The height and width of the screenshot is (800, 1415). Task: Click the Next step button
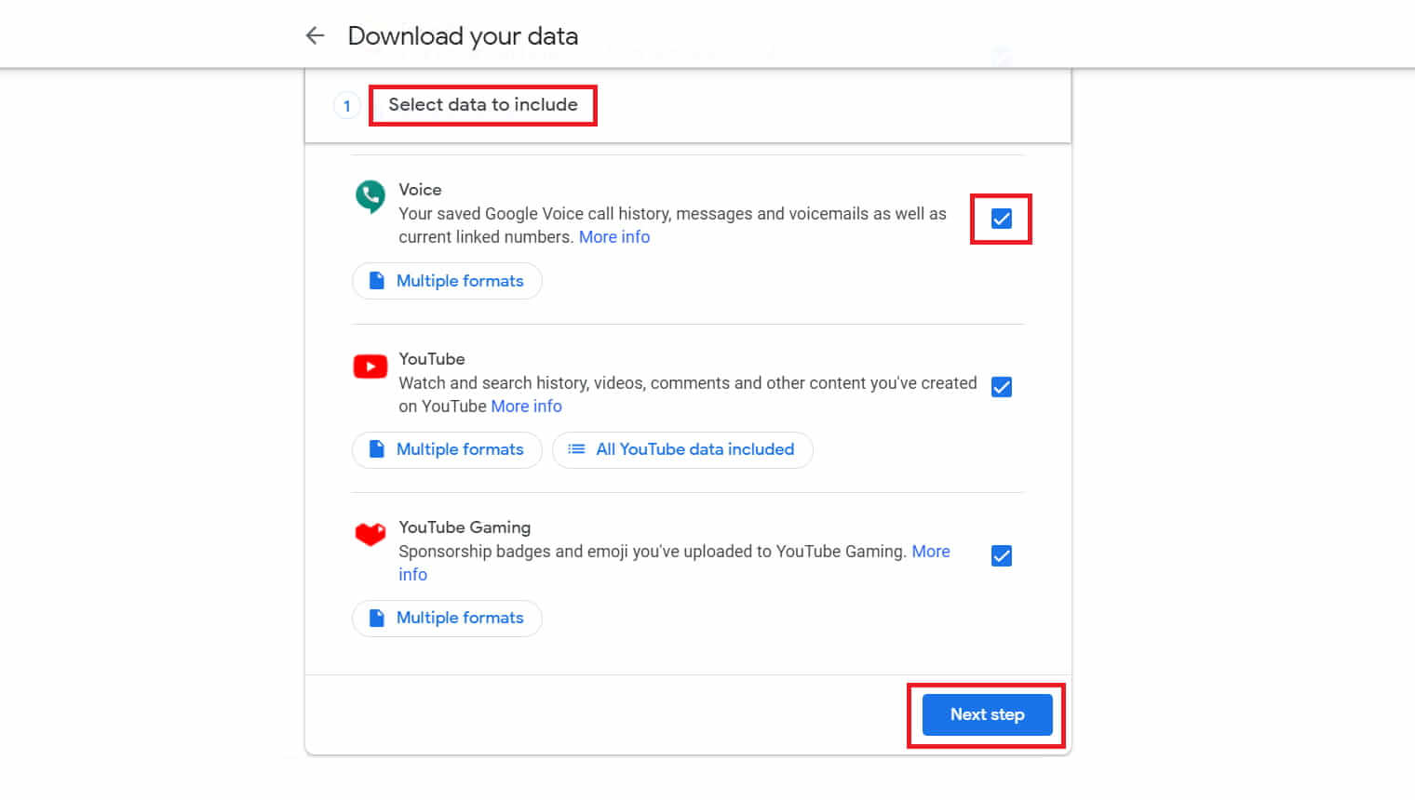tap(987, 714)
